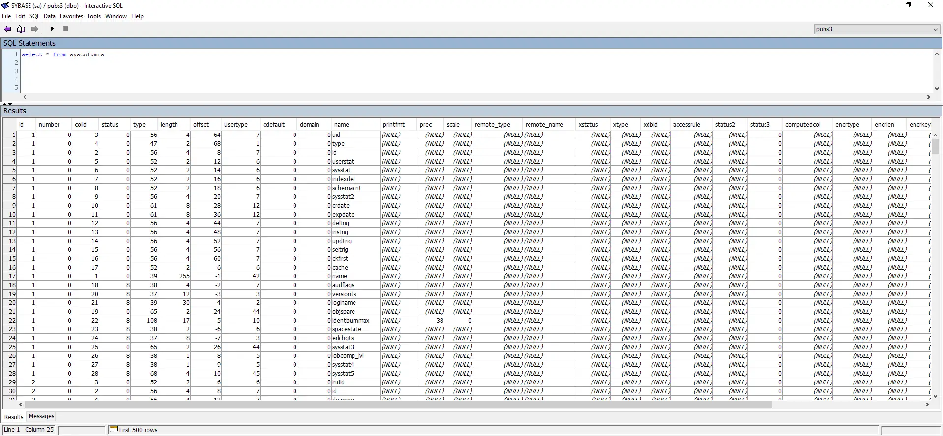Click the Results grid horizontal scrollbar thumb
The height and width of the screenshot is (436, 943).
click(399, 405)
